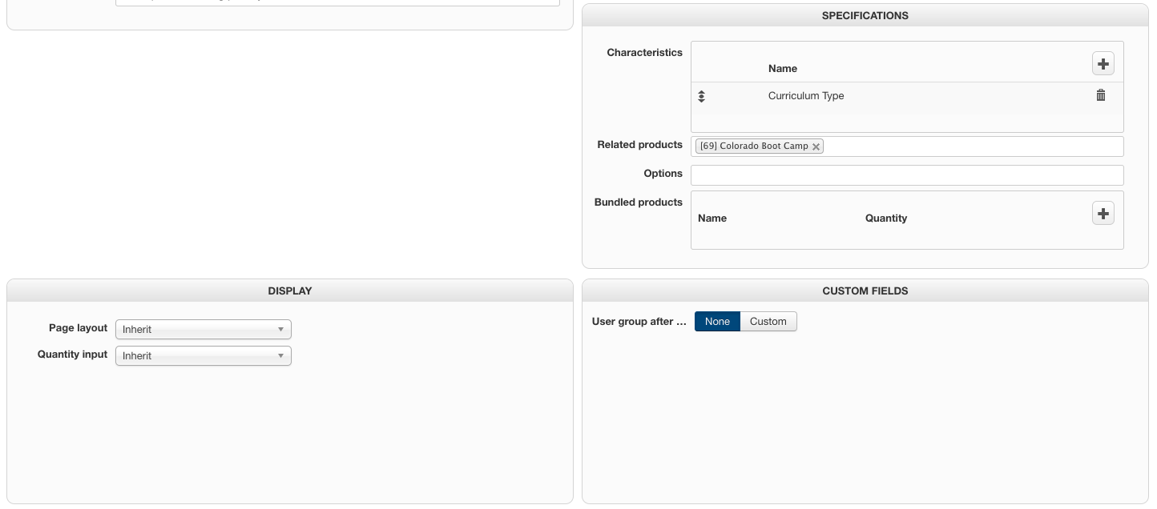Click the Specifications panel header
This screenshot has width=1157, height=509.
tap(865, 16)
